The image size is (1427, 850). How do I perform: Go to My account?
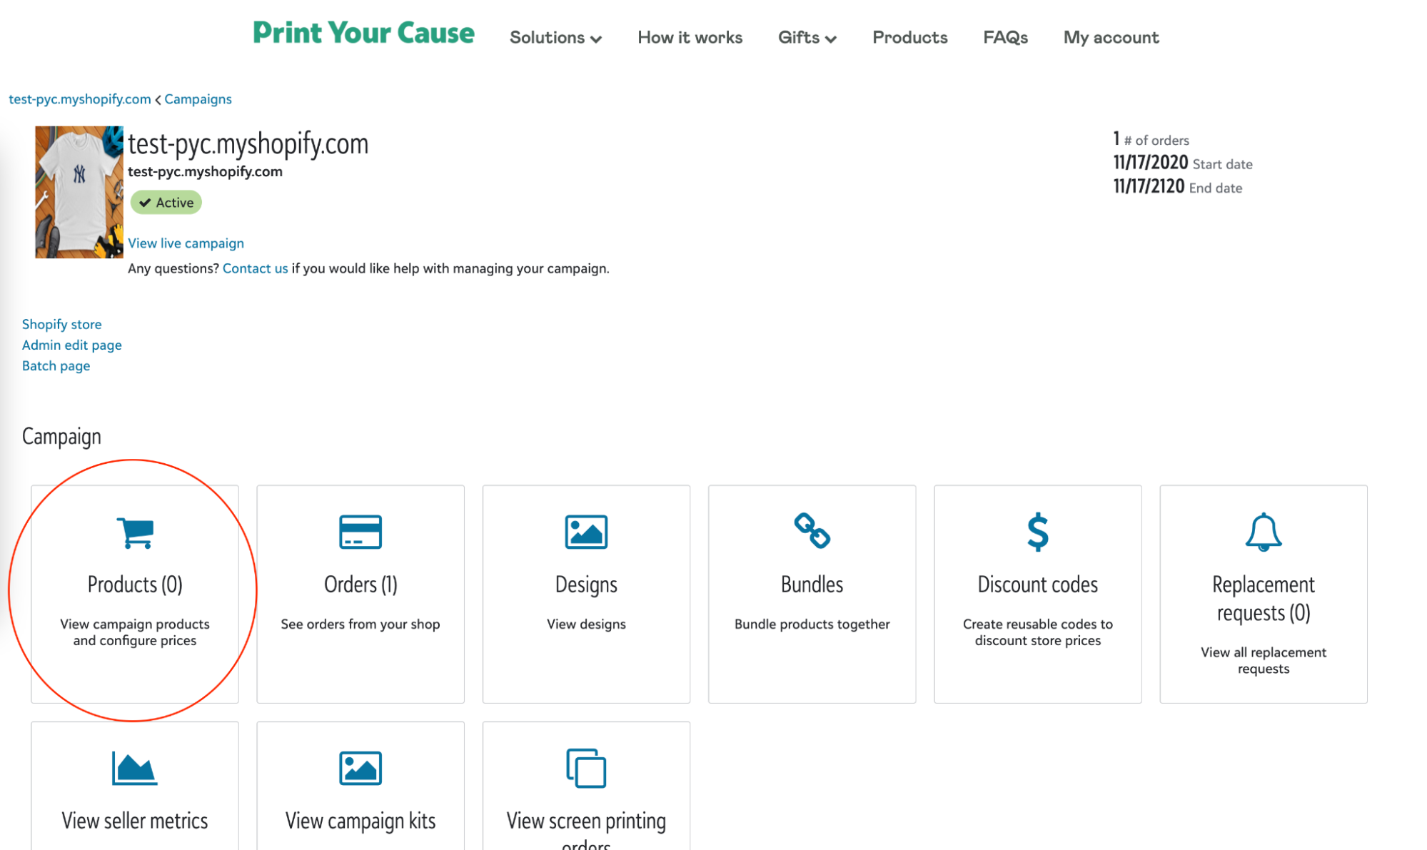pos(1111,38)
